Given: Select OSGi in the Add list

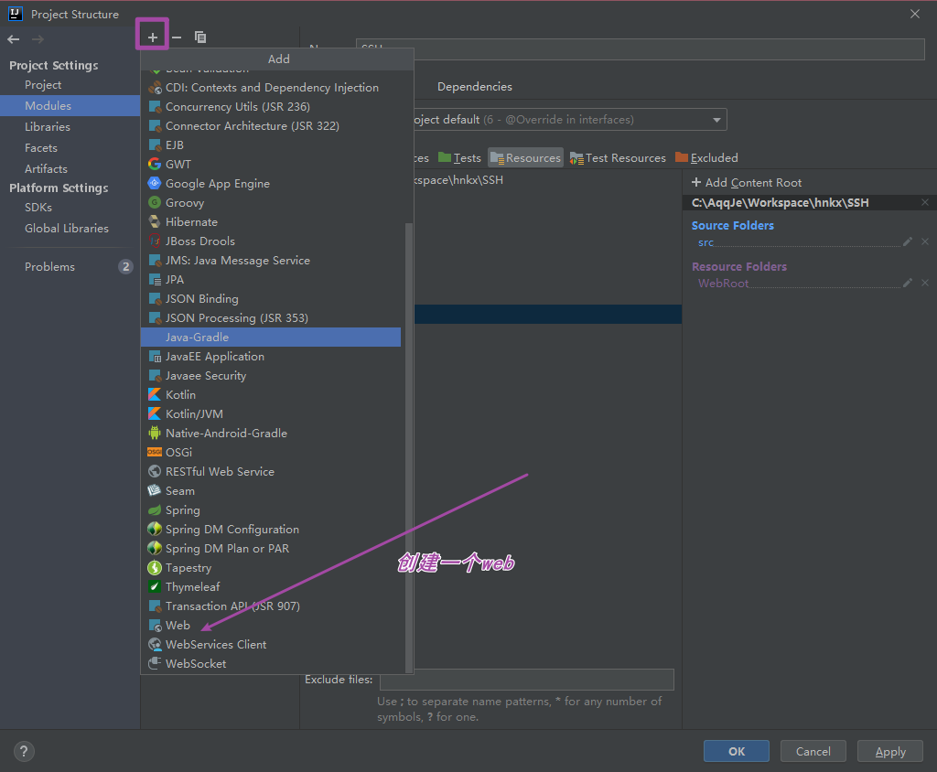Looking at the screenshot, I should (x=271, y=453).
